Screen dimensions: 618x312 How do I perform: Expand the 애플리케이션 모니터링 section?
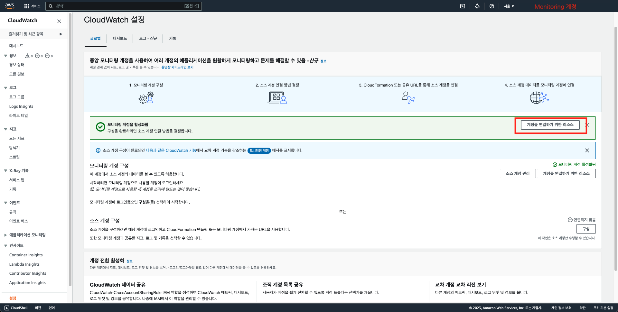tap(5, 235)
